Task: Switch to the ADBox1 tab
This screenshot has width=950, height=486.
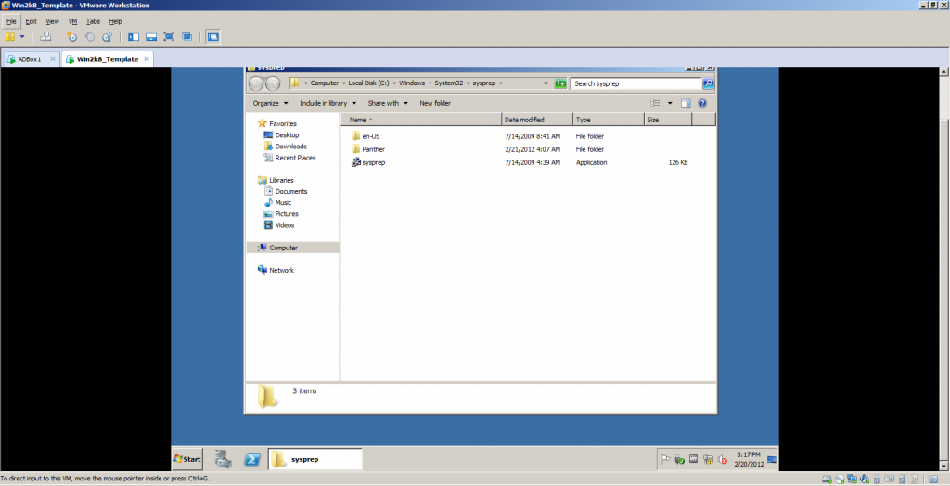Action: click(30, 58)
